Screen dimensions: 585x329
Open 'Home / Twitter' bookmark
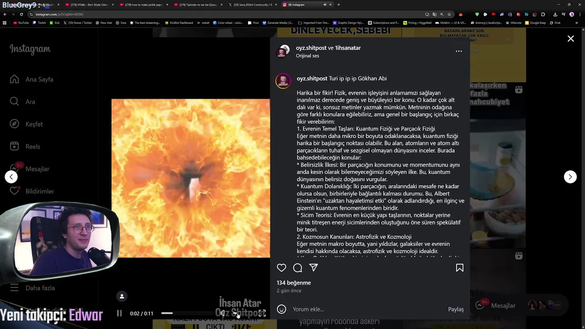[x=78, y=22]
